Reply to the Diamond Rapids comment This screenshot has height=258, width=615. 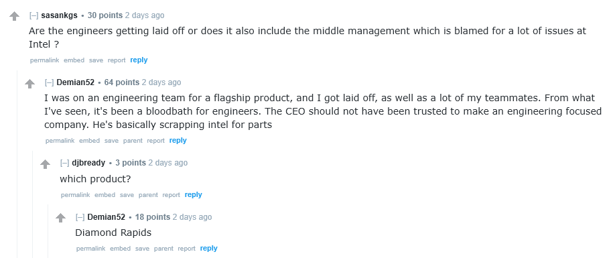coord(208,248)
